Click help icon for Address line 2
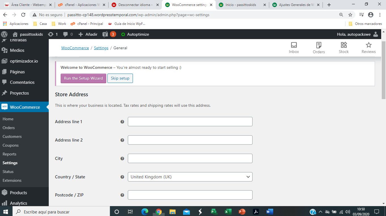The height and width of the screenshot is (216, 386). (x=122, y=140)
